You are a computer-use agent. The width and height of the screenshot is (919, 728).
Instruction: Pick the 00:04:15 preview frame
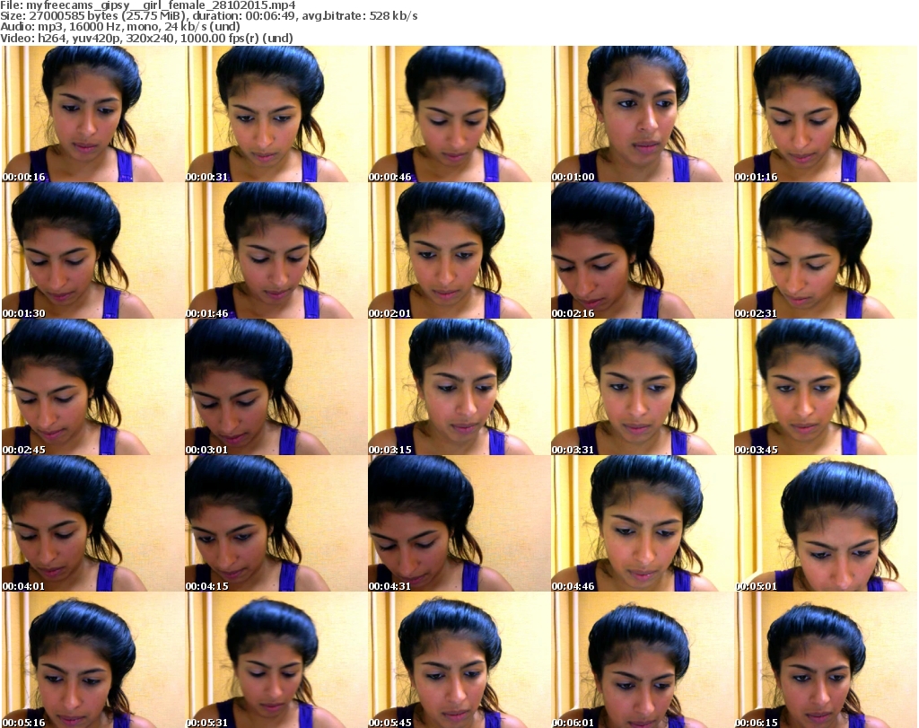coord(276,523)
